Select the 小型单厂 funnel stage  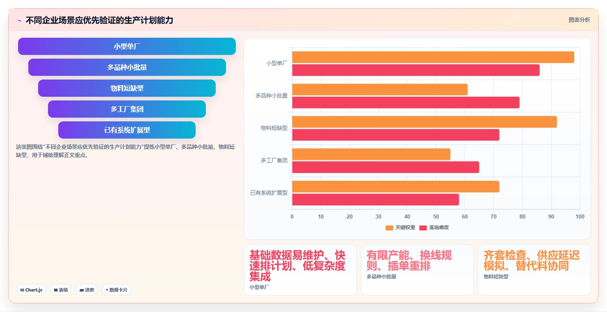click(x=127, y=46)
